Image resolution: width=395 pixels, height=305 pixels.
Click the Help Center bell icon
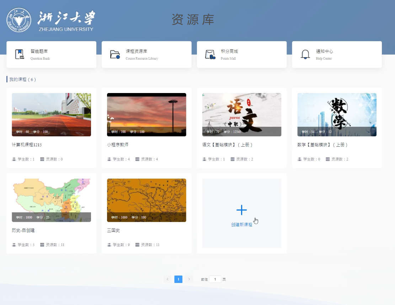305,54
